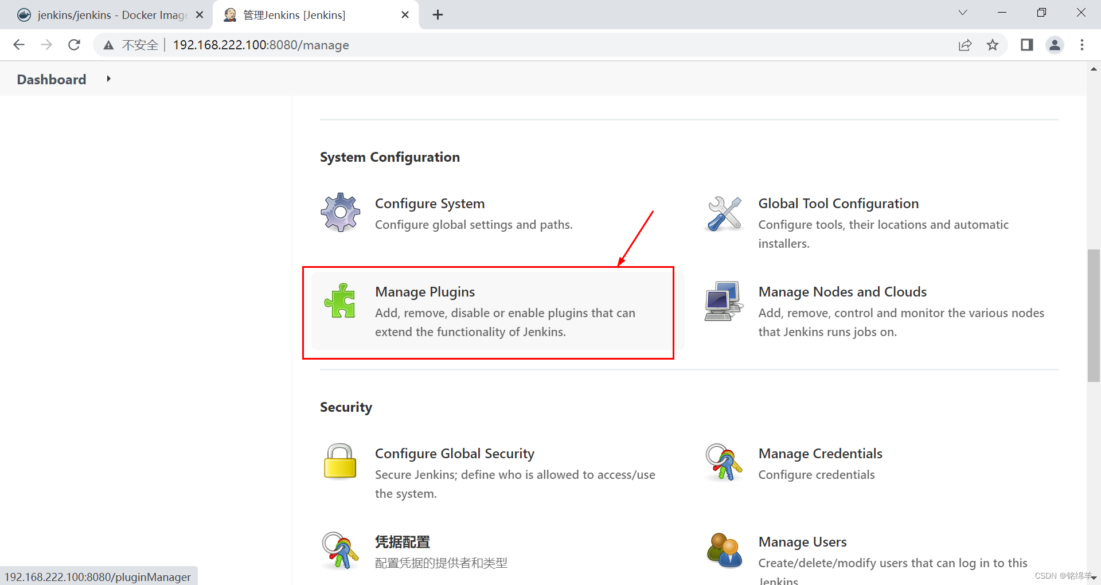The width and height of the screenshot is (1101, 585).
Task: Click the Global Tool Configuration wrench icon
Action: tap(724, 213)
